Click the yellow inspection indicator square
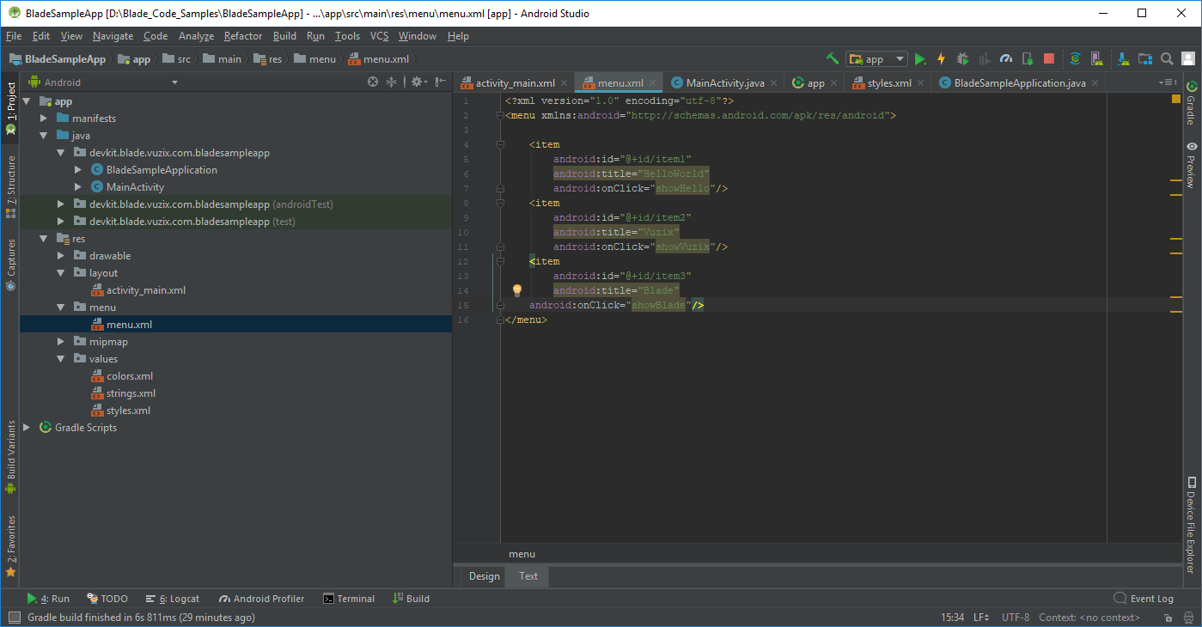Image resolution: width=1202 pixels, height=627 pixels. [1176, 100]
